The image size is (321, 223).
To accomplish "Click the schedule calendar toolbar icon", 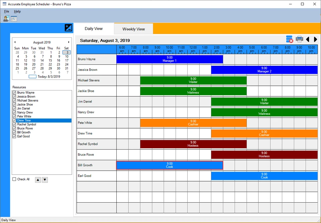I will [x=13, y=18].
